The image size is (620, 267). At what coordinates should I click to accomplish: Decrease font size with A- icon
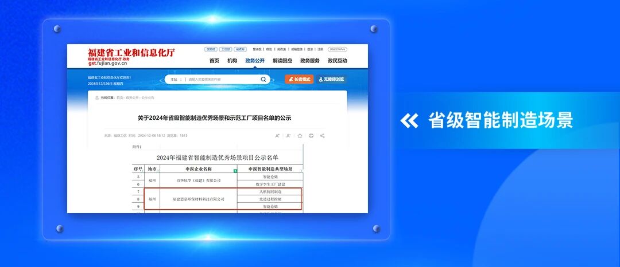288,136
